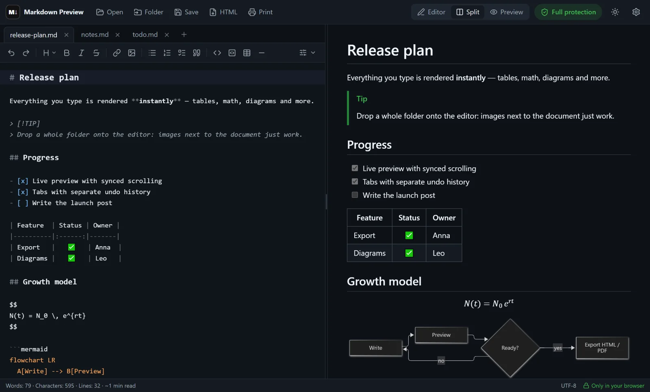The image size is (650, 392).
Task: Switch to todo.md tab
Action: click(145, 35)
